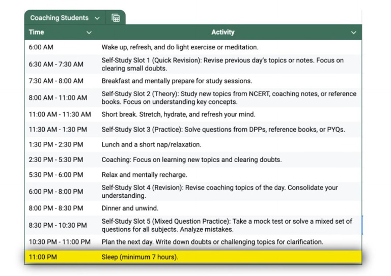
Task: Select the Short break. Stretch, hydrate cell
Action: point(230,114)
